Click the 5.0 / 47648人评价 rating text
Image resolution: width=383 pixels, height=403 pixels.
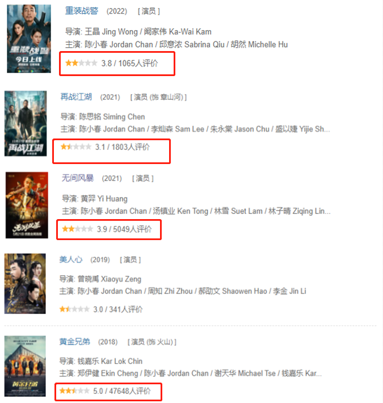coord(122,391)
